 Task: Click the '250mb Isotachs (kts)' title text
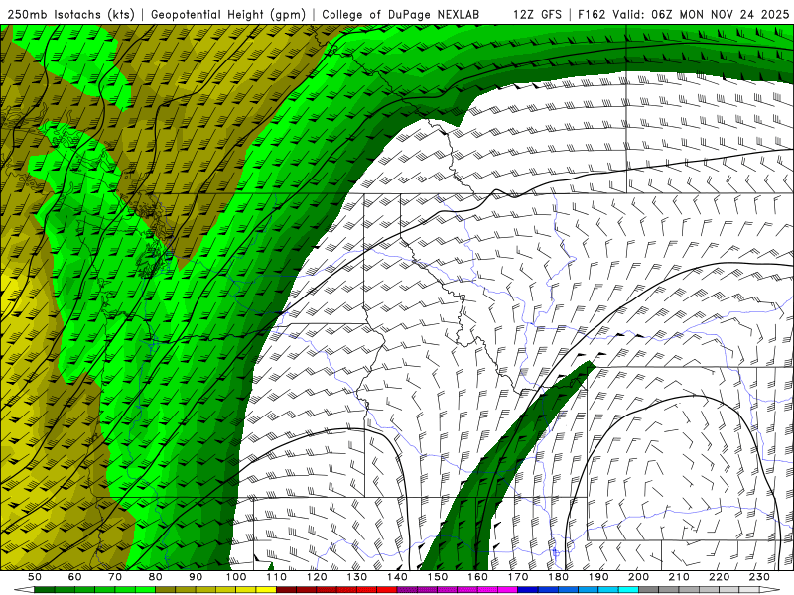coord(70,14)
